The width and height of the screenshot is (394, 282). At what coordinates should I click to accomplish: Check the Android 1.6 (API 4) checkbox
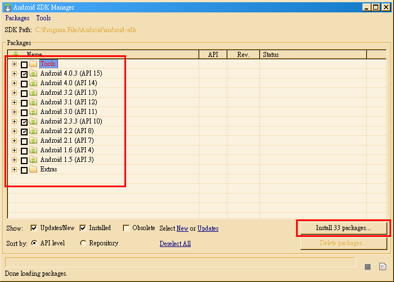pyautogui.click(x=24, y=151)
